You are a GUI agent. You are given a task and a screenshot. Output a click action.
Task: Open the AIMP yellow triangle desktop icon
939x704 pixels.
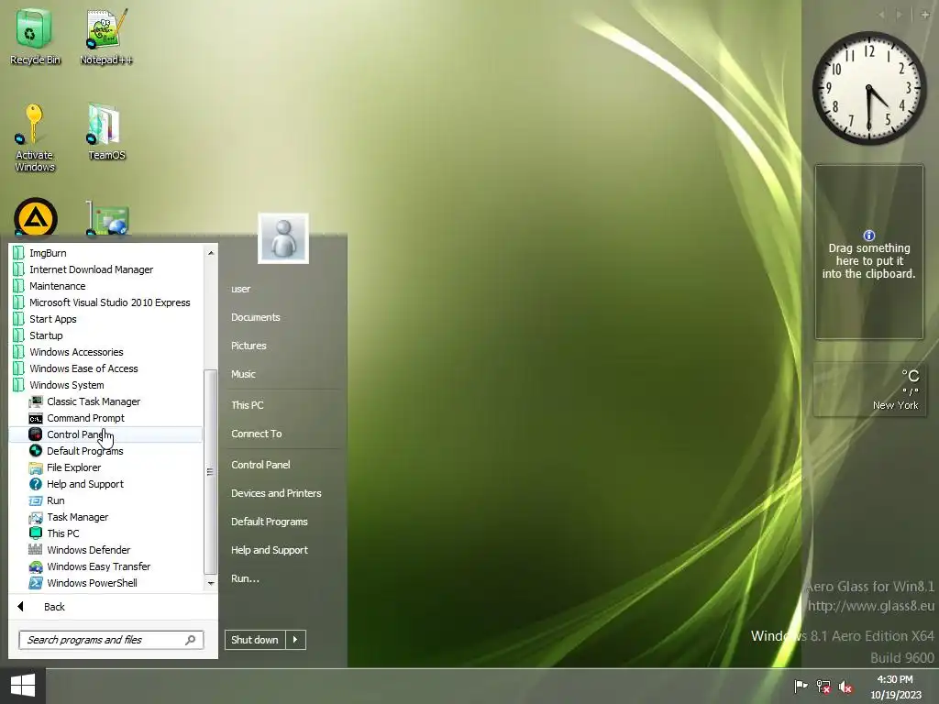point(36,218)
